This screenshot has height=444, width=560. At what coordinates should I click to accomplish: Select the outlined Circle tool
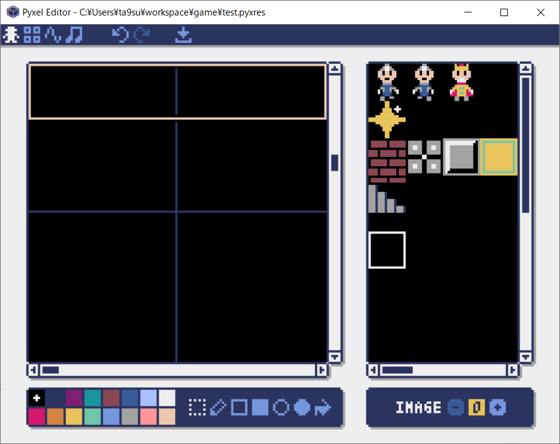coord(281,407)
